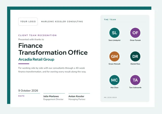Click the MC avatar circle
Image resolution: width=162 pixels, height=114 pixels.
point(114,80)
